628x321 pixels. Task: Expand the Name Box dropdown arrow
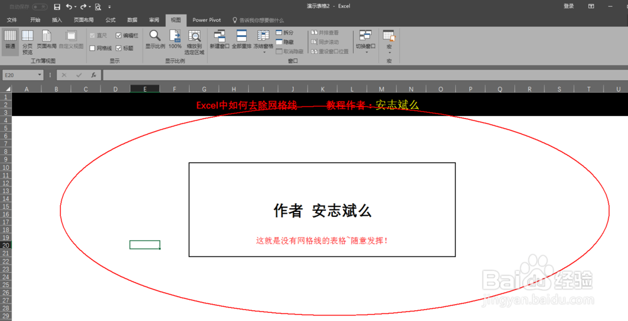pos(39,75)
